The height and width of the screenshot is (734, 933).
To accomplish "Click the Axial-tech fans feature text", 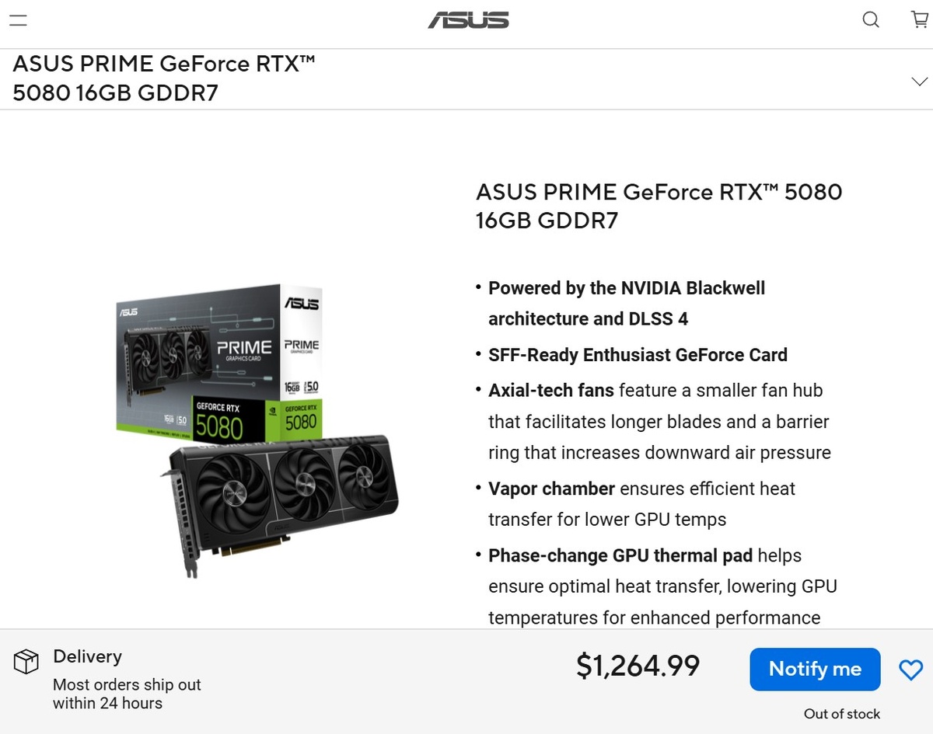I will click(659, 422).
